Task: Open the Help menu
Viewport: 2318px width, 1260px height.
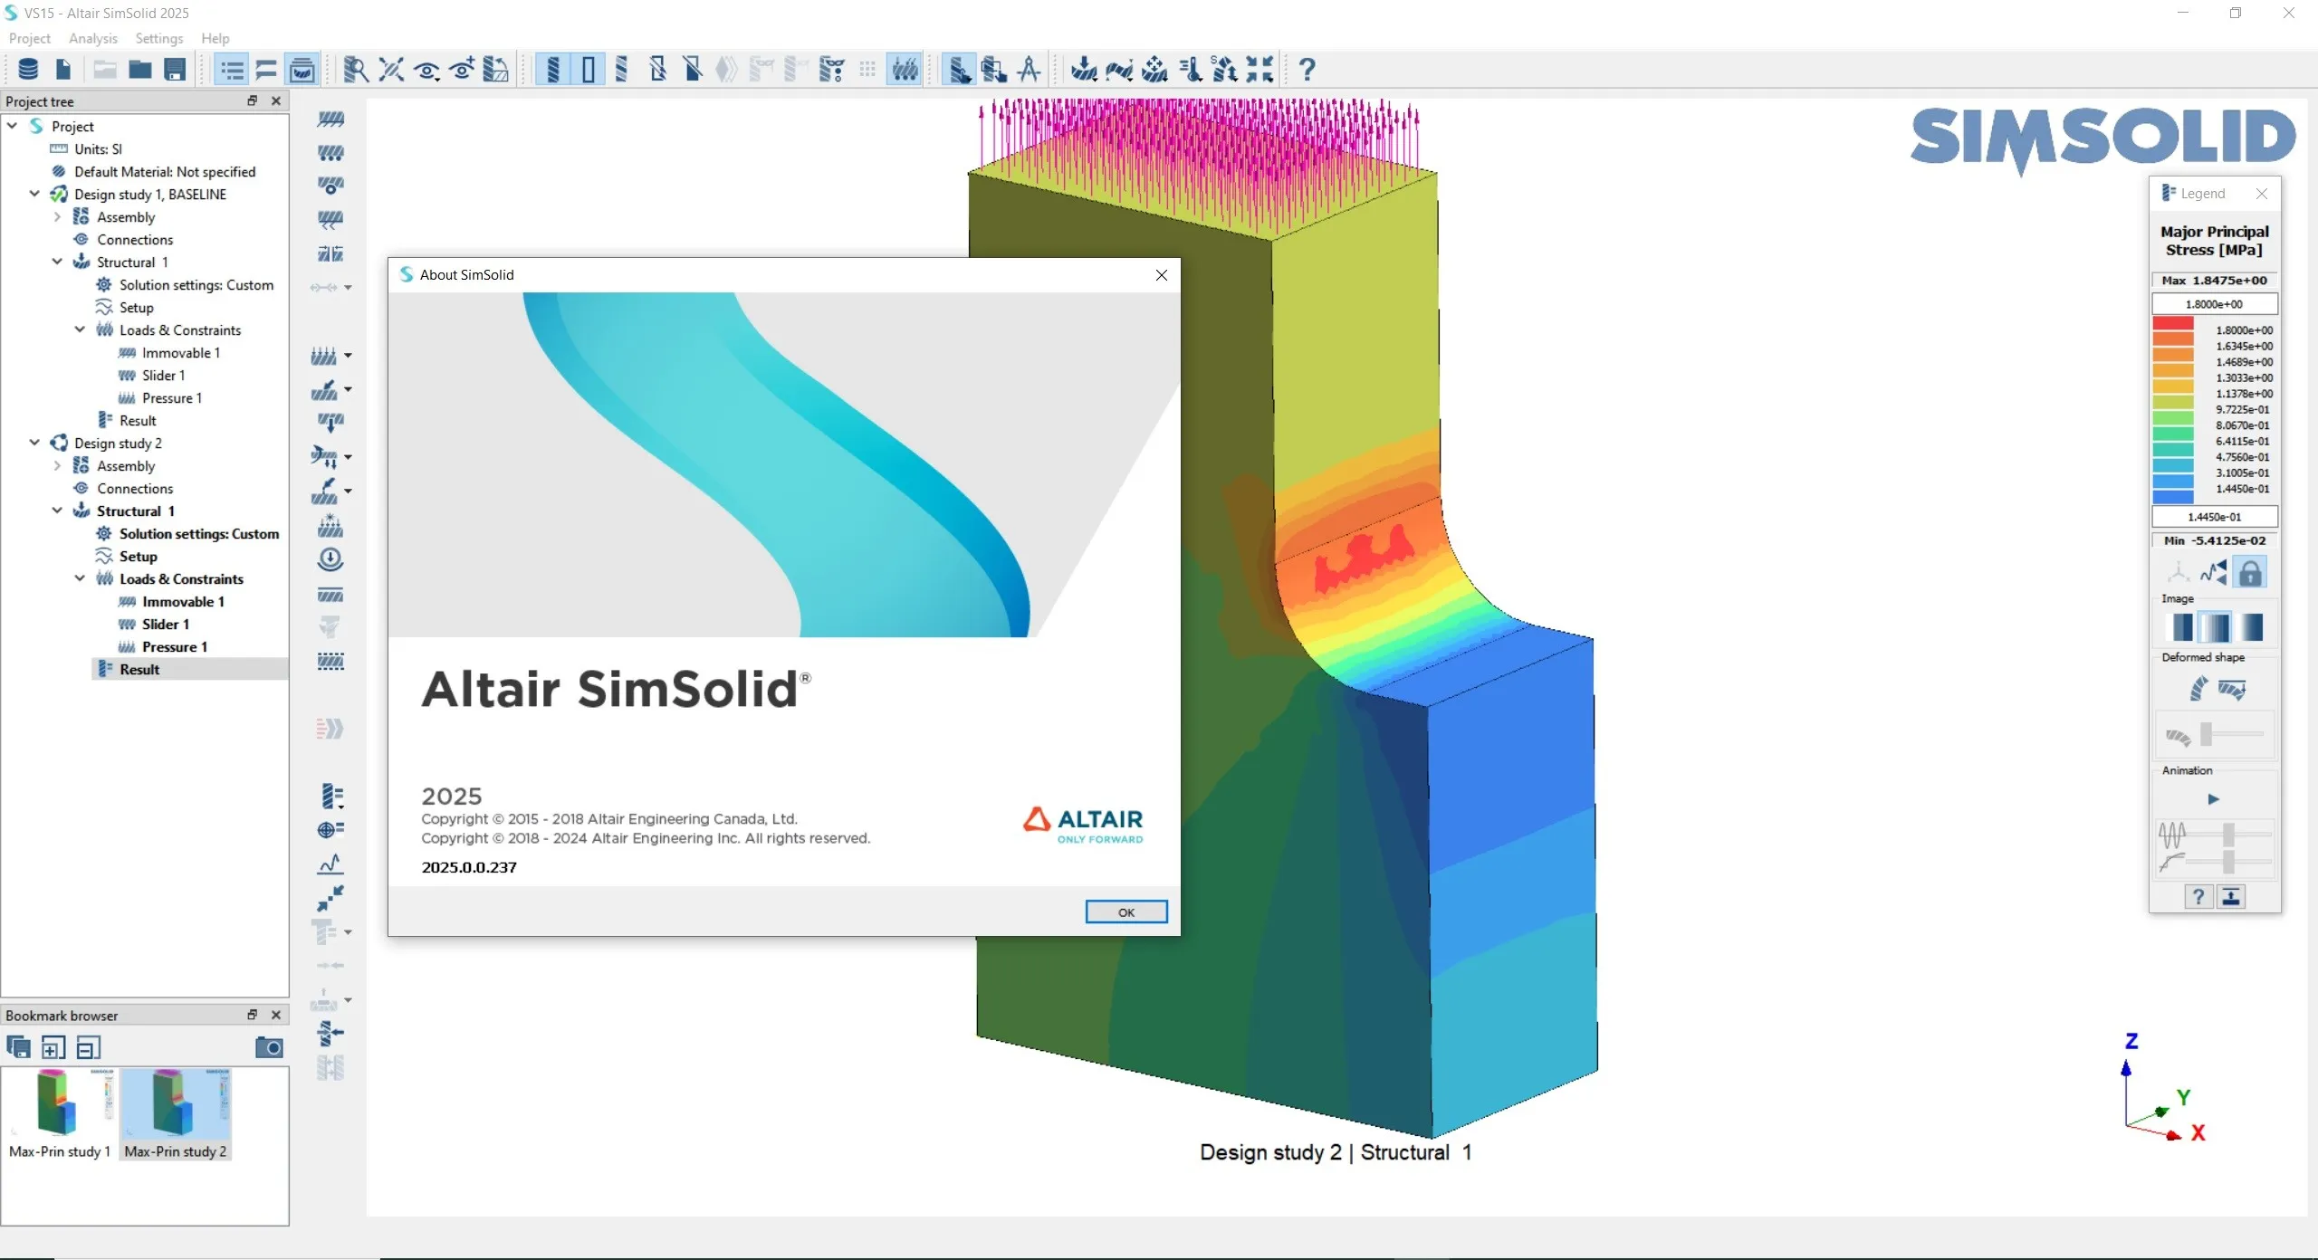Action: [x=216, y=38]
